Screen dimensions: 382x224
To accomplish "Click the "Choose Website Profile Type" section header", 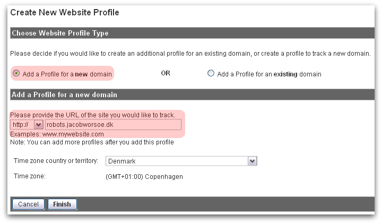I will click(x=60, y=33).
